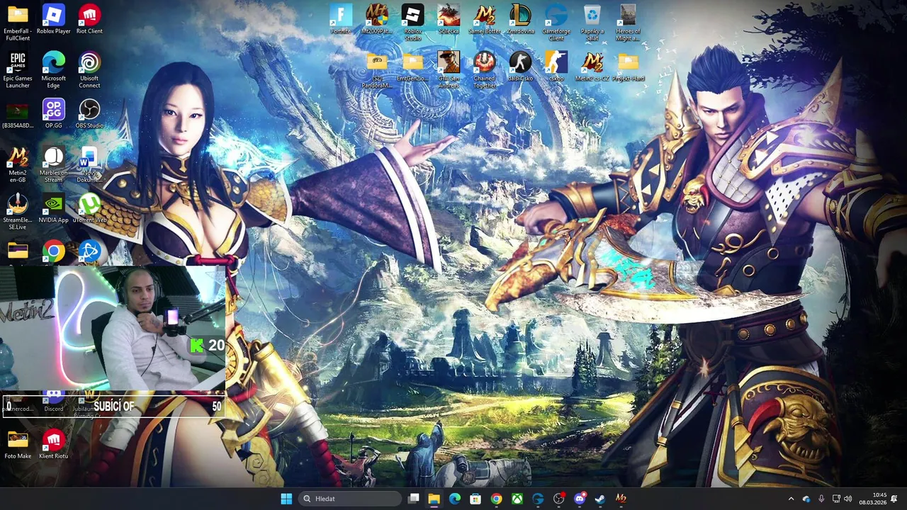This screenshot has height=510, width=907.
Task: Open NVIDIA App shortcut
Action: tap(53, 208)
